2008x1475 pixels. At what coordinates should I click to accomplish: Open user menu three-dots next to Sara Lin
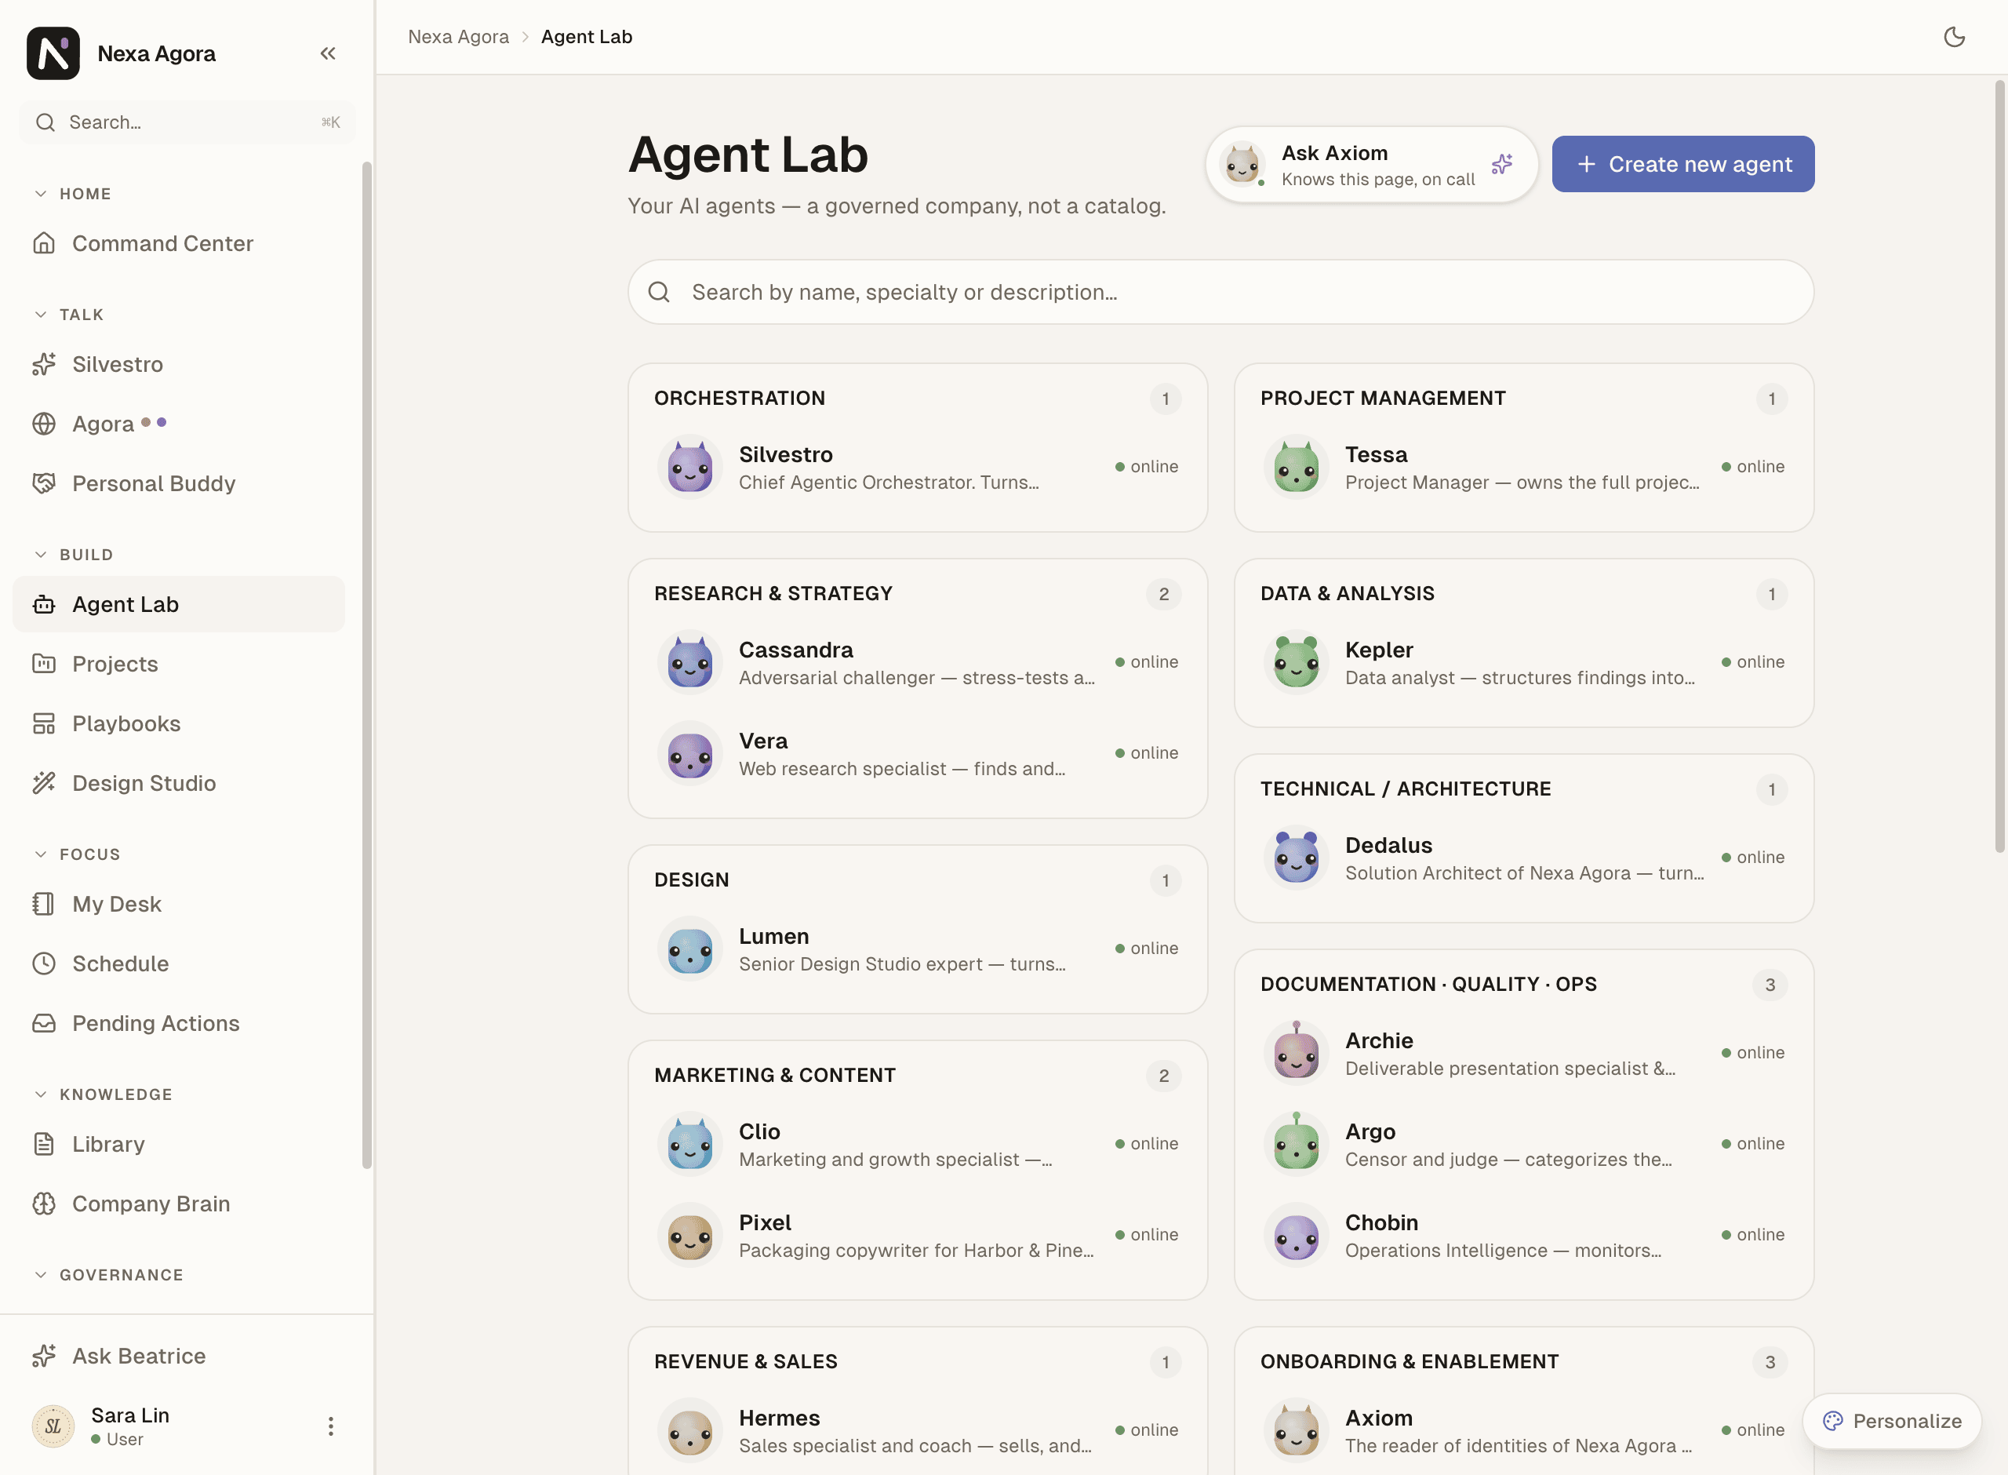click(330, 1426)
